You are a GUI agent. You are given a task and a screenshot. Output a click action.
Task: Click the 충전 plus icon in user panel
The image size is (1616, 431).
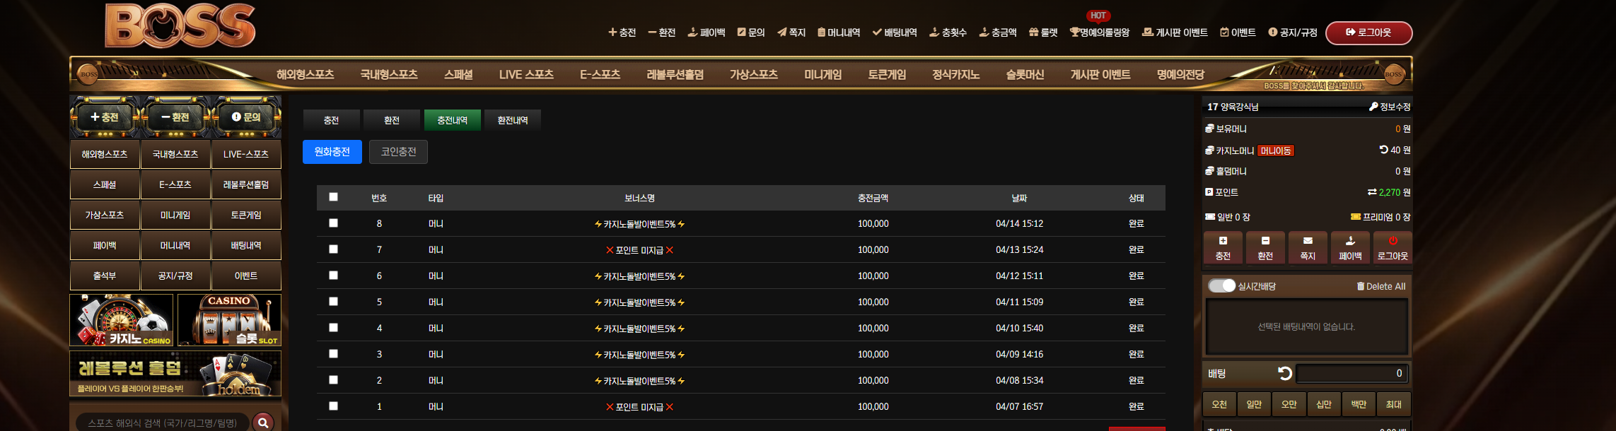click(1223, 241)
